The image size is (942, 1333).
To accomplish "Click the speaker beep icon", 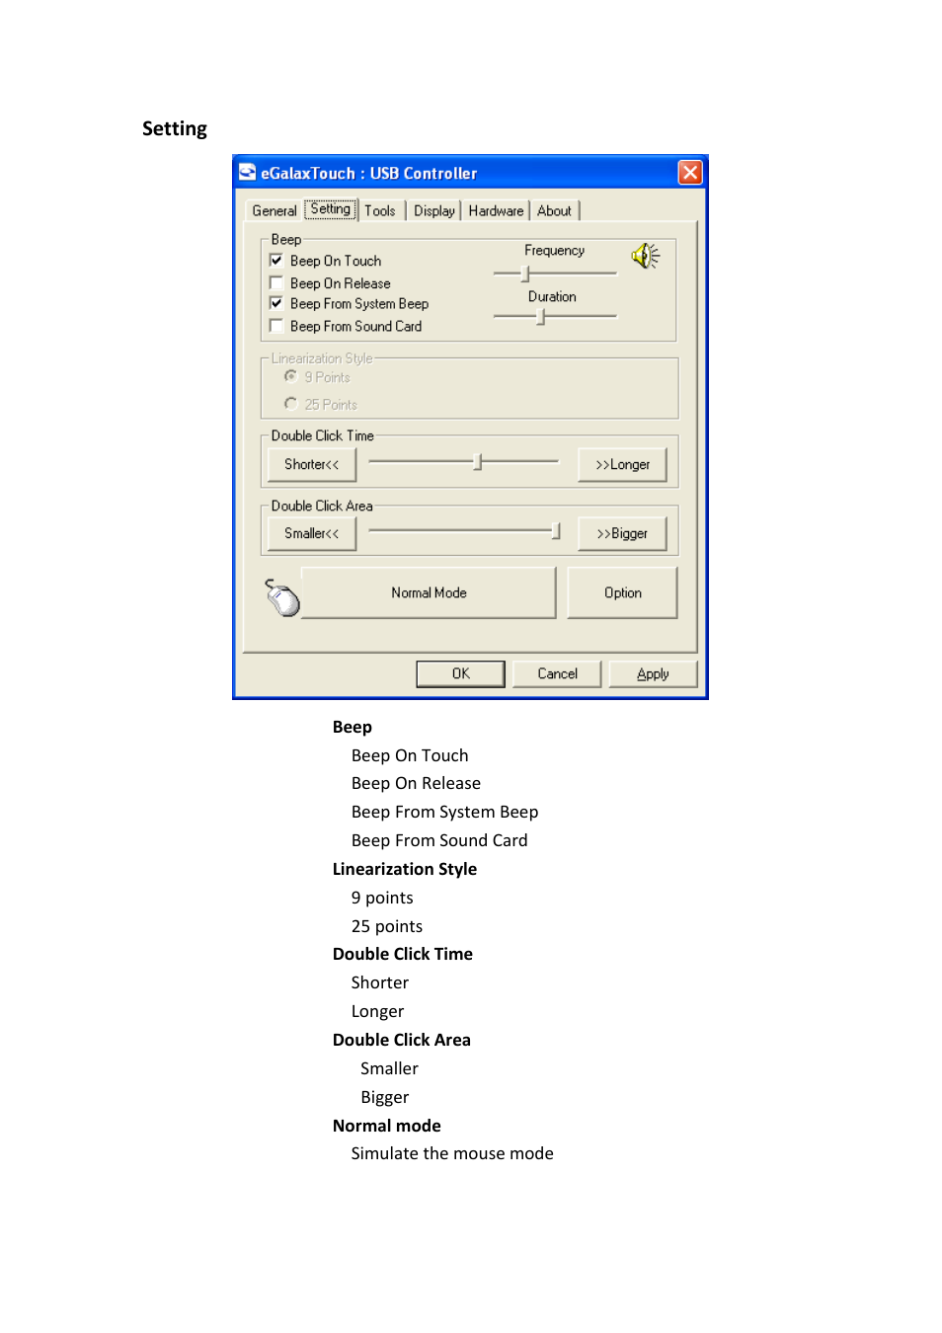I will 646,257.
